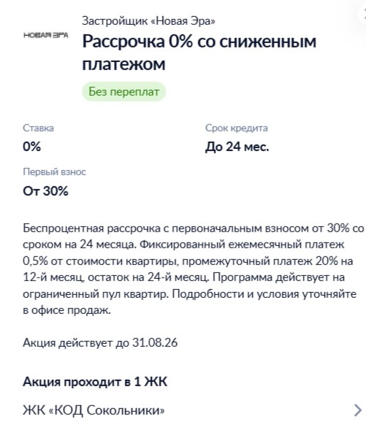
Task: Click the Новая Эра developer logo
Action: coord(46,35)
